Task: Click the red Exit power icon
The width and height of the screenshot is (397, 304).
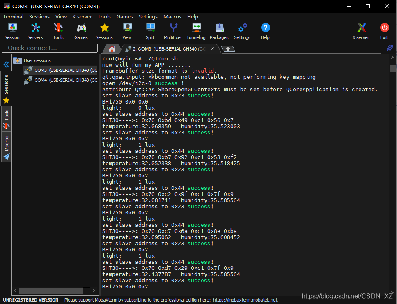Action: pyautogui.click(x=384, y=31)
